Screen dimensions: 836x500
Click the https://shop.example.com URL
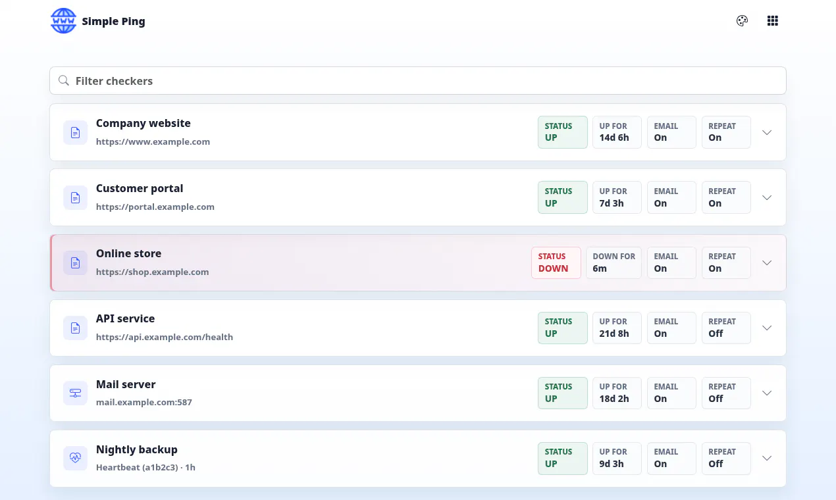[x=153, y=272]
